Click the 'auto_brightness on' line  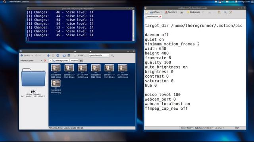[166, 67]
